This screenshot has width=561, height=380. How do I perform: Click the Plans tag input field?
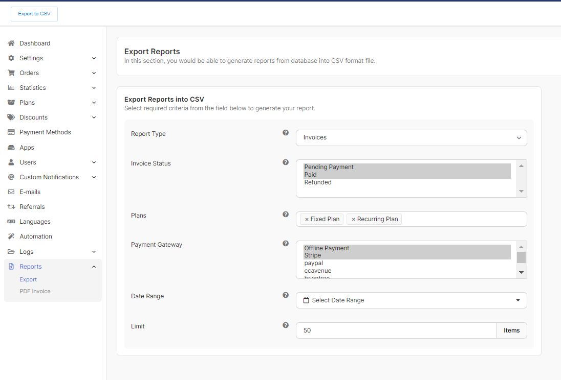pyautogui.click(x=411, y=219)
